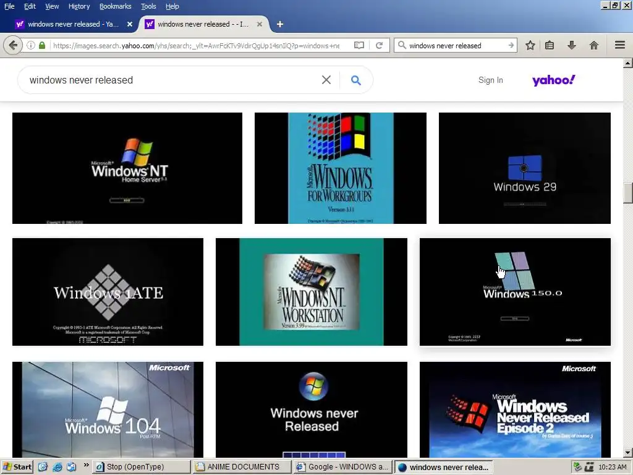Screen dimensions: 633x475
Task: Reload the current page
Action: point(379,45)
